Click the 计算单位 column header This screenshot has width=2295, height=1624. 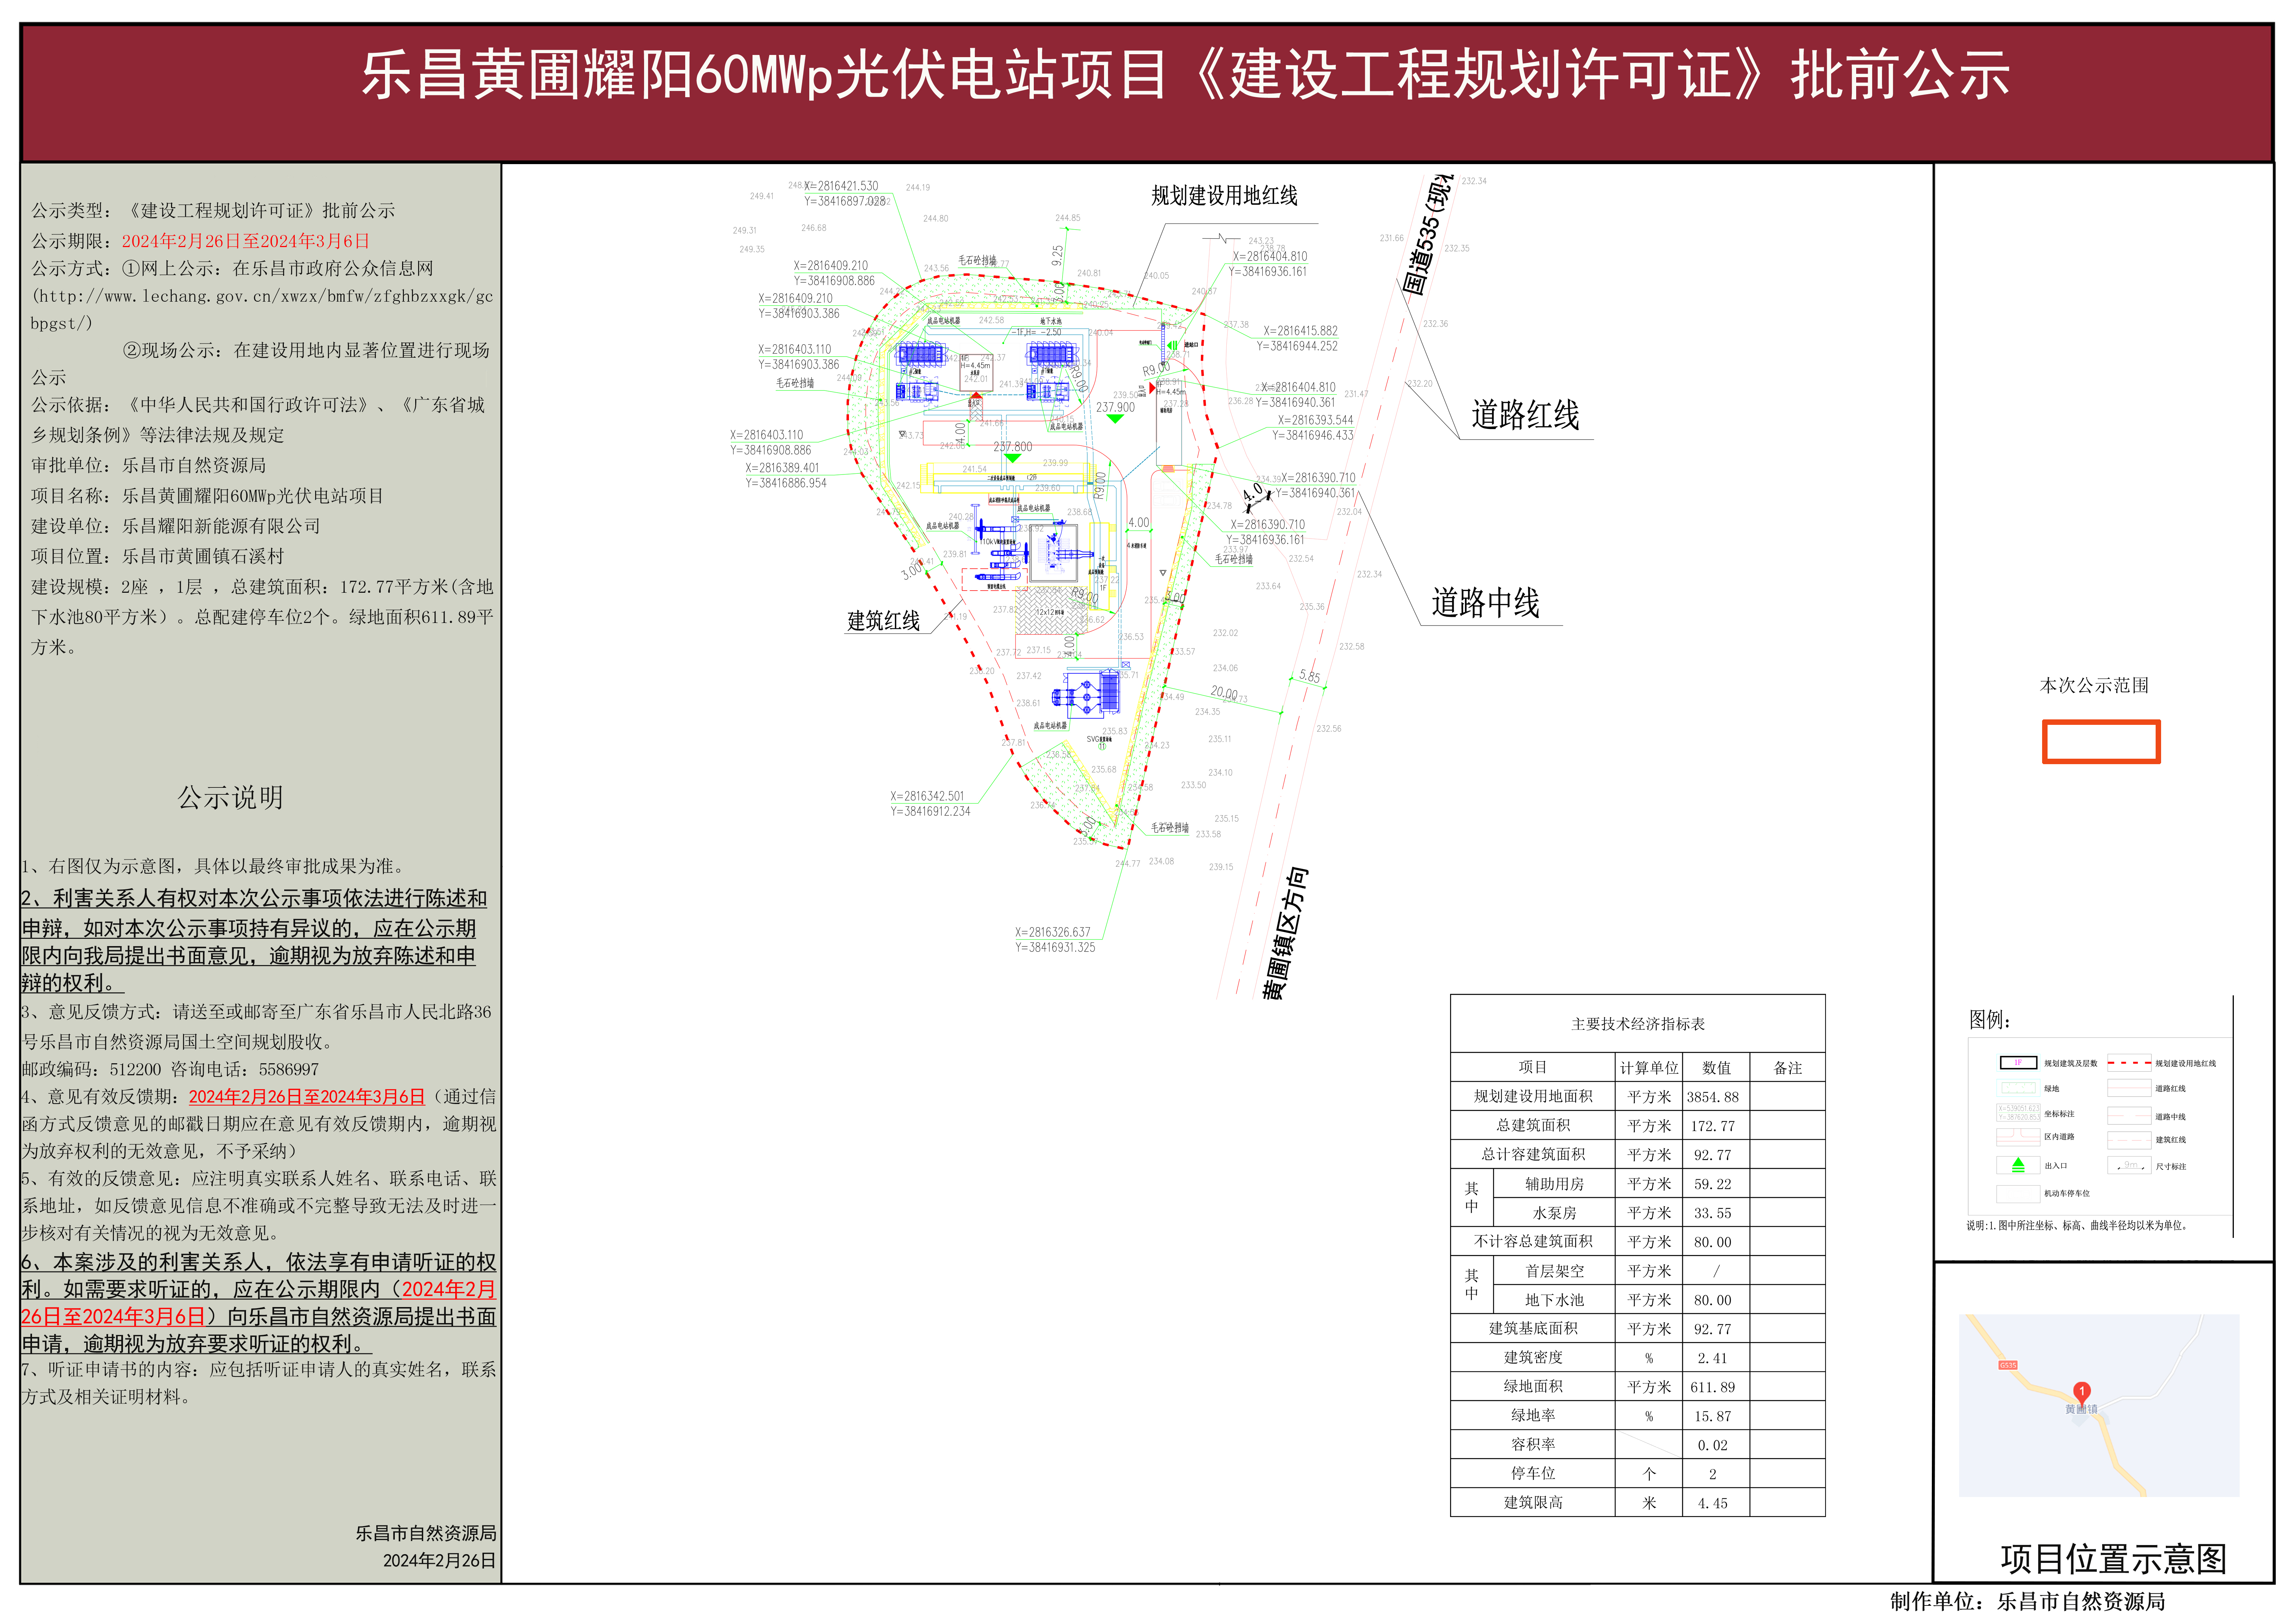coord(1649,1068)
